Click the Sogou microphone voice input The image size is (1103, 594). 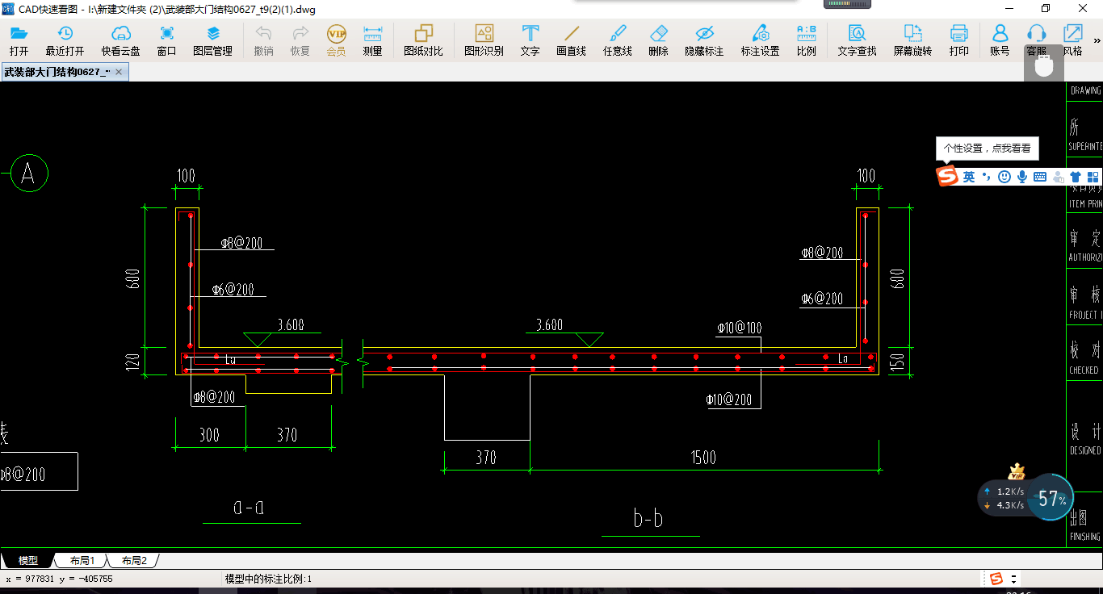tap(1021, 177)
